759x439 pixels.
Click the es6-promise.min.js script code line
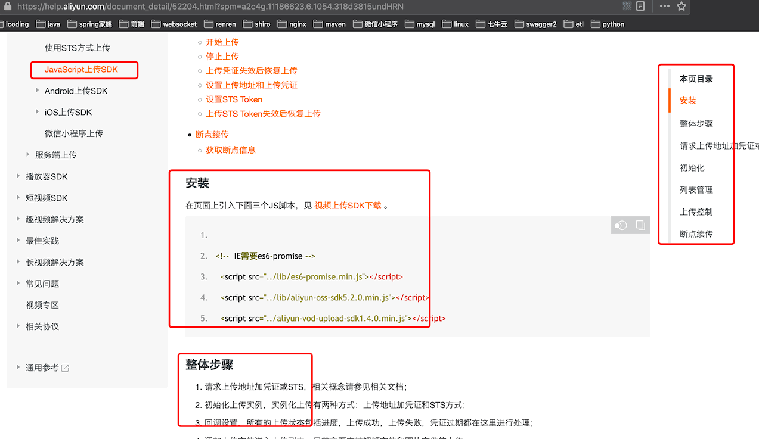click(x=312, y=277)
